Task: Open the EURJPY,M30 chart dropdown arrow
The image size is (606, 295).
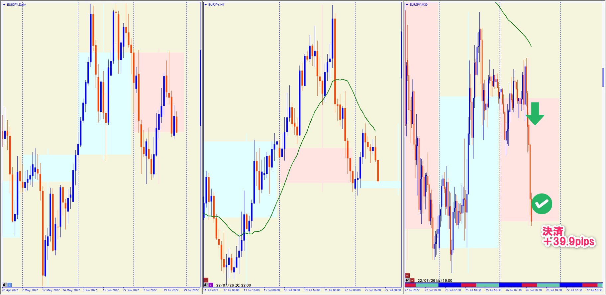Action: 407,5
